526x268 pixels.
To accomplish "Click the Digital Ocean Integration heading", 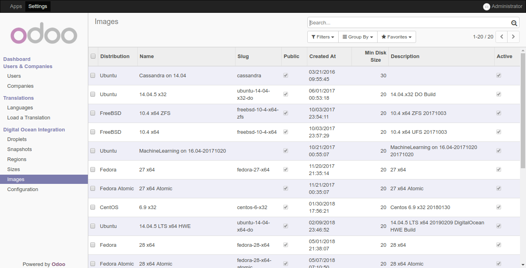I will click(34, 129).
